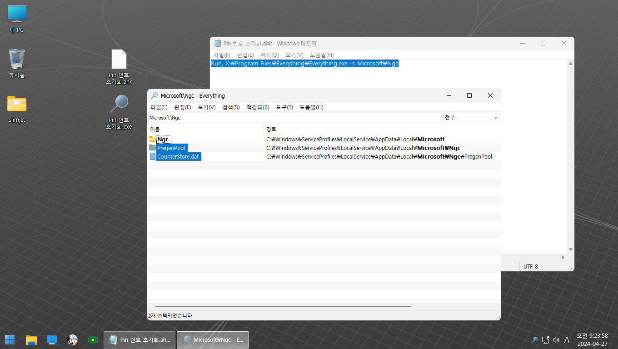Open Everything 도구(T) menu
The image size is (618, 349).
284,107
